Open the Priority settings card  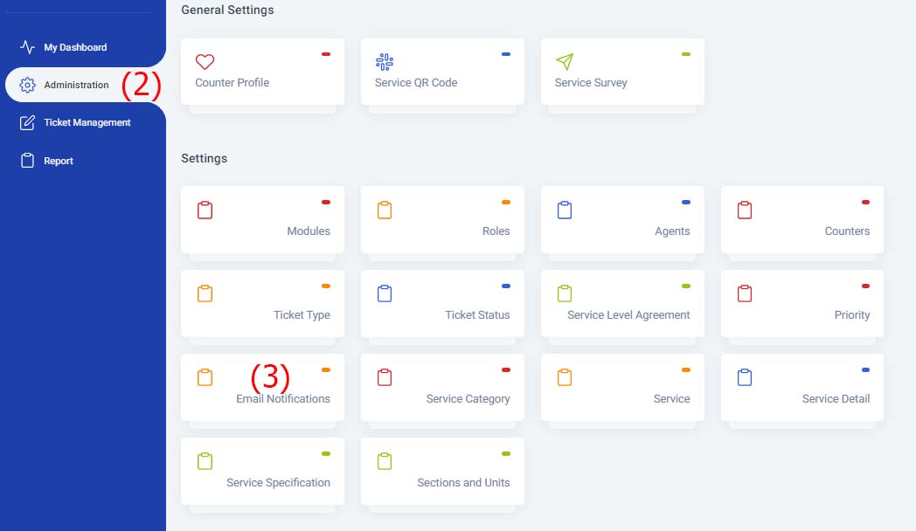[802, 303]
